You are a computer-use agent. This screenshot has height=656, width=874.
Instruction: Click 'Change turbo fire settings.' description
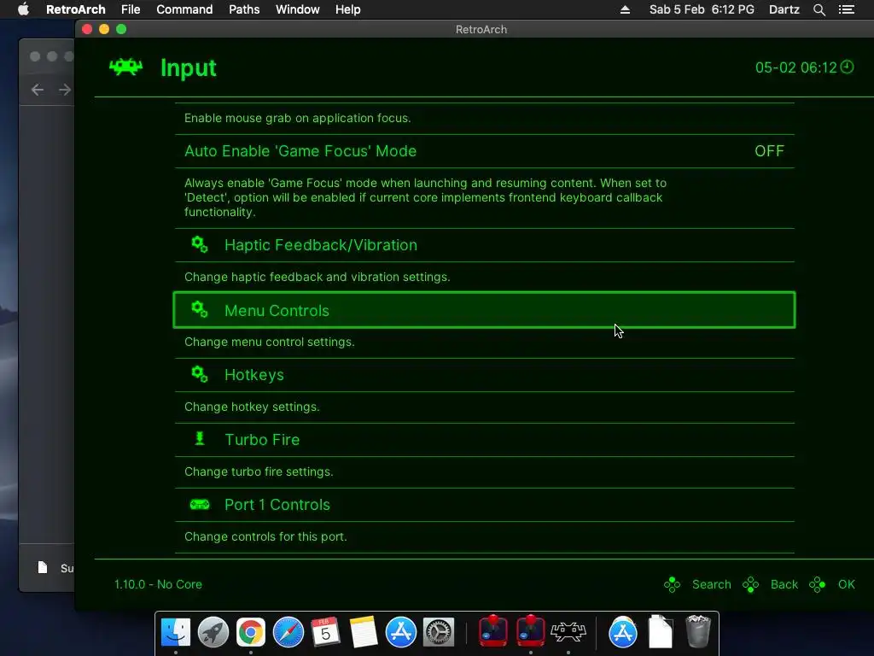click(x=259, y=471)
